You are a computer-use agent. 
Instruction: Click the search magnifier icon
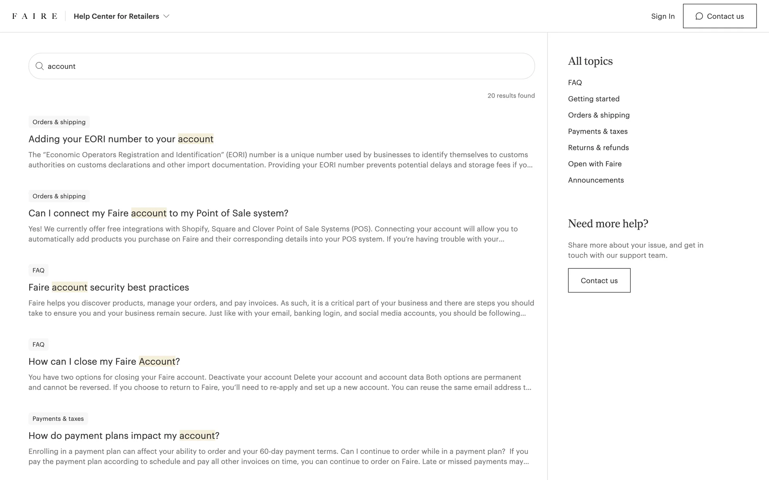pos(39,66)
